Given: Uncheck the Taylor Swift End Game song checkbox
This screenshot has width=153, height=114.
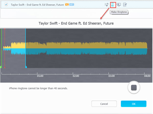Looking at the screenshot, I should click(6, 5).
